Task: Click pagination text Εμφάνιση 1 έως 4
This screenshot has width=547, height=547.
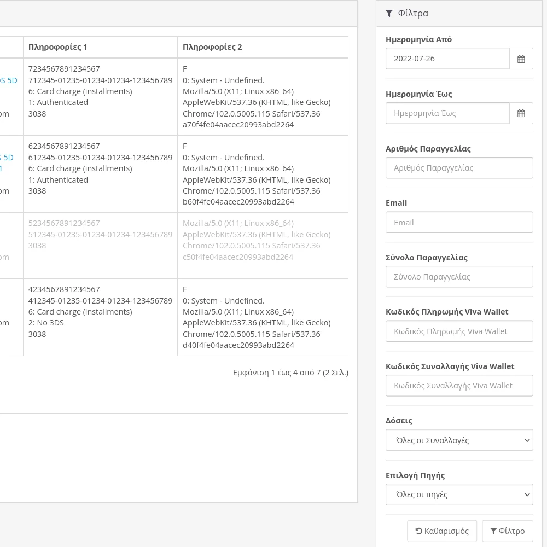Action: click(290, 373)
